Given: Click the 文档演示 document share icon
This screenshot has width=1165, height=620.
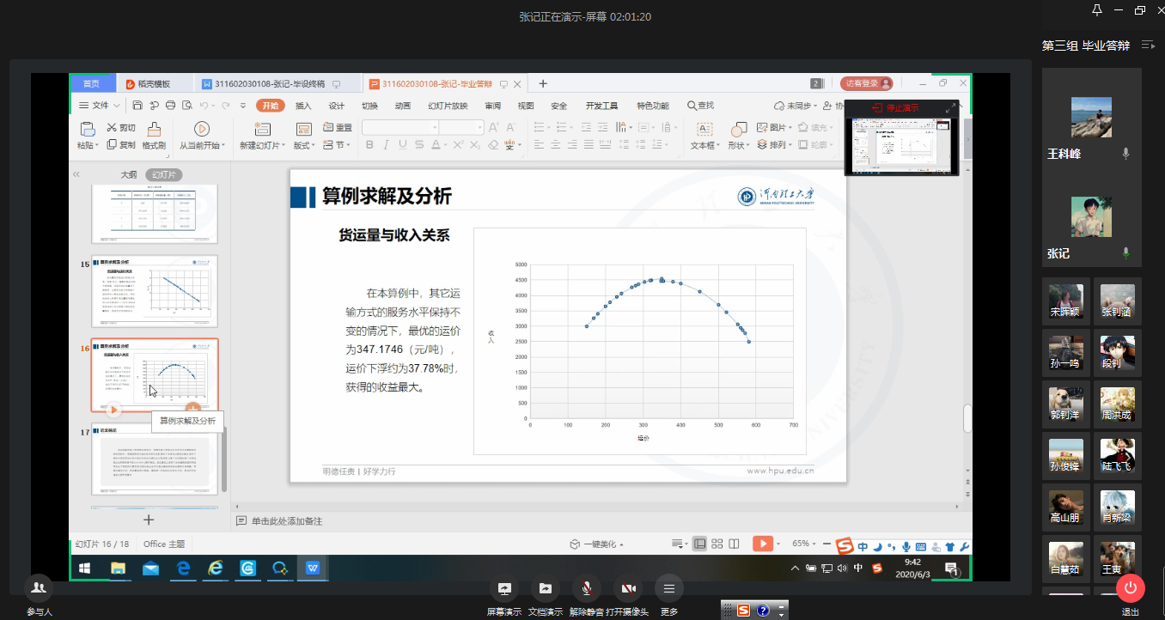Looking at the screenshot, I should pyautogui.click(x=546, y=588).
